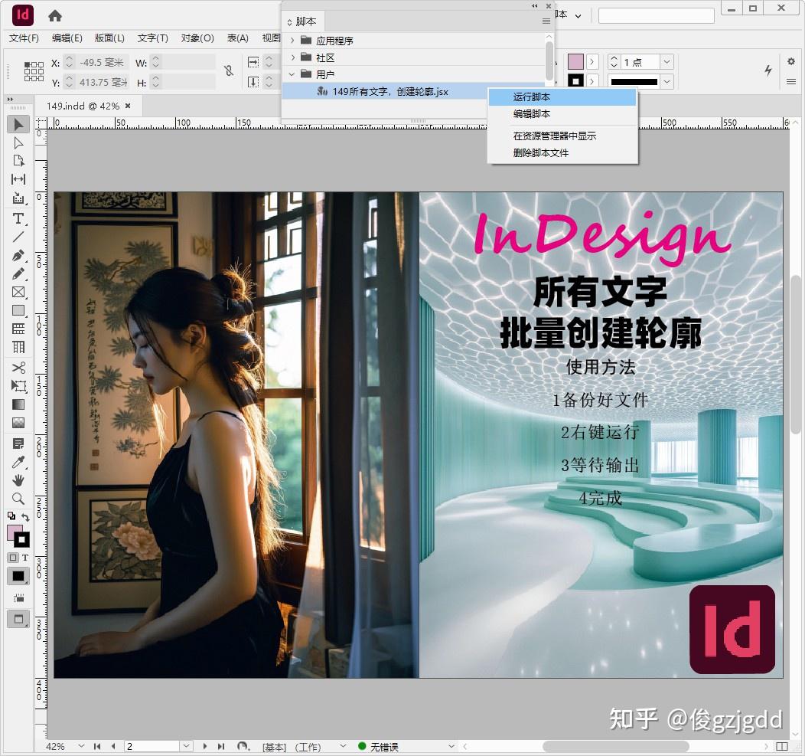The height and width of the screenshot is (756, 805).
Task: Collapse the 用户 folder in the Scripts panel
Action: coord(292,74)
